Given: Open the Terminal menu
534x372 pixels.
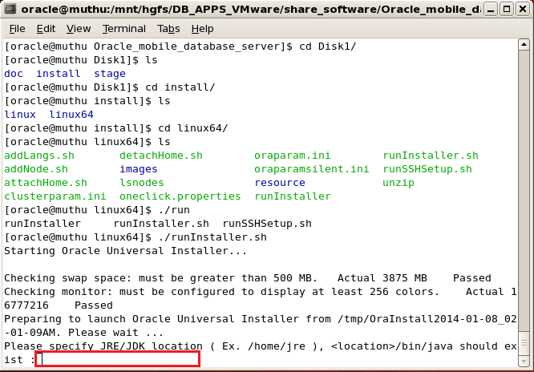Looking at the screenshot, I should (124, 29).
